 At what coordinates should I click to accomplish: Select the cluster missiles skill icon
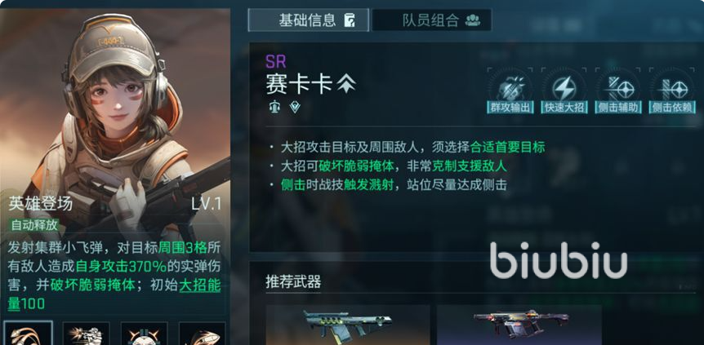pos(28,333)
